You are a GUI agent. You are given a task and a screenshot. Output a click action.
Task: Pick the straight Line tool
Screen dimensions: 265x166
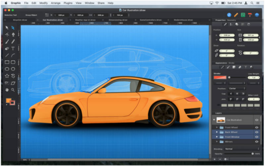(x=7, y=55)
